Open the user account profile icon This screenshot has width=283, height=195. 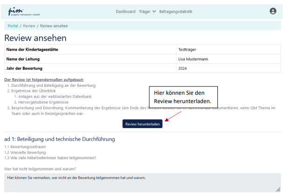click(x=273, y=11)
